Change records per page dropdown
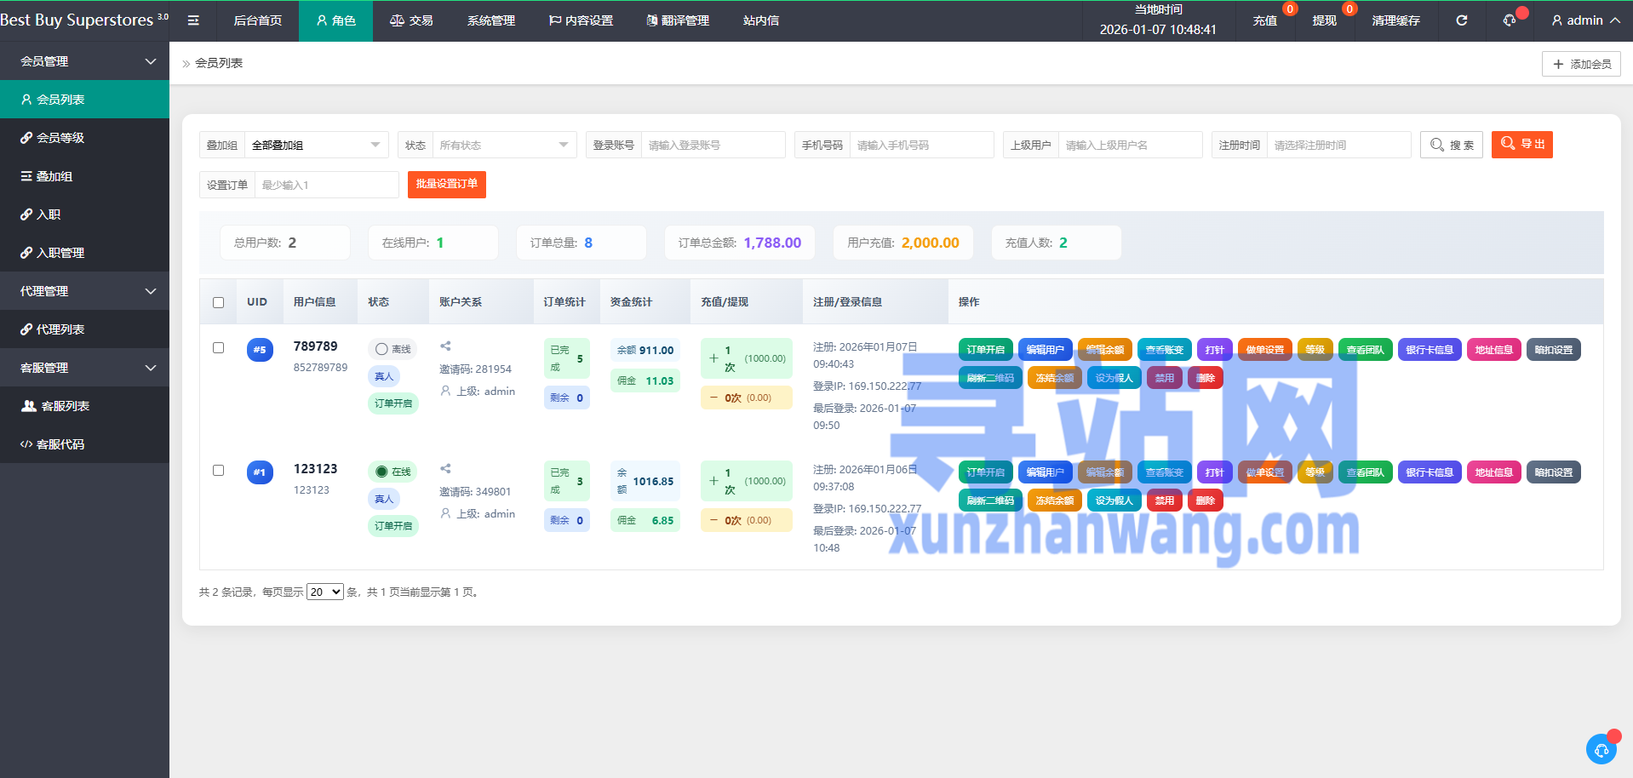This screenshot has width=1633, height=778. click(324, 592)
